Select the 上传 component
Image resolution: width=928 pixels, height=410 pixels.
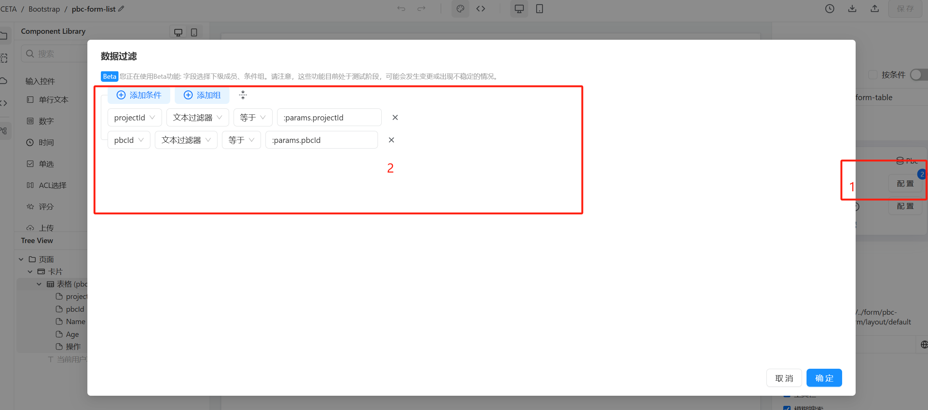[40, 228]
